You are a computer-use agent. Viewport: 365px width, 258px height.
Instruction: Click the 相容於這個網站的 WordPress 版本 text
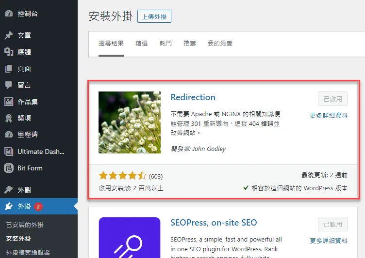coord(299,188)
